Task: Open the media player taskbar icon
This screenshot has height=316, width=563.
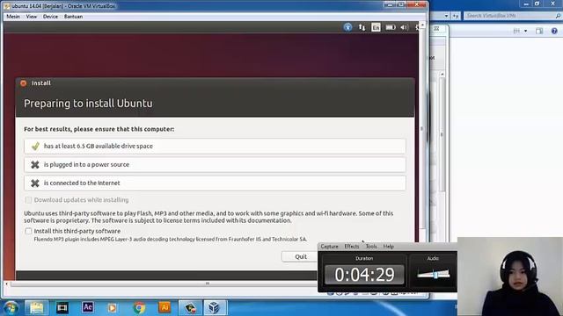Action: (x=113, y=308)
